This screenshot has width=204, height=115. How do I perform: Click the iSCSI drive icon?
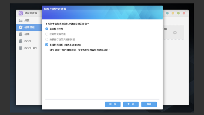tap(20, 41)
